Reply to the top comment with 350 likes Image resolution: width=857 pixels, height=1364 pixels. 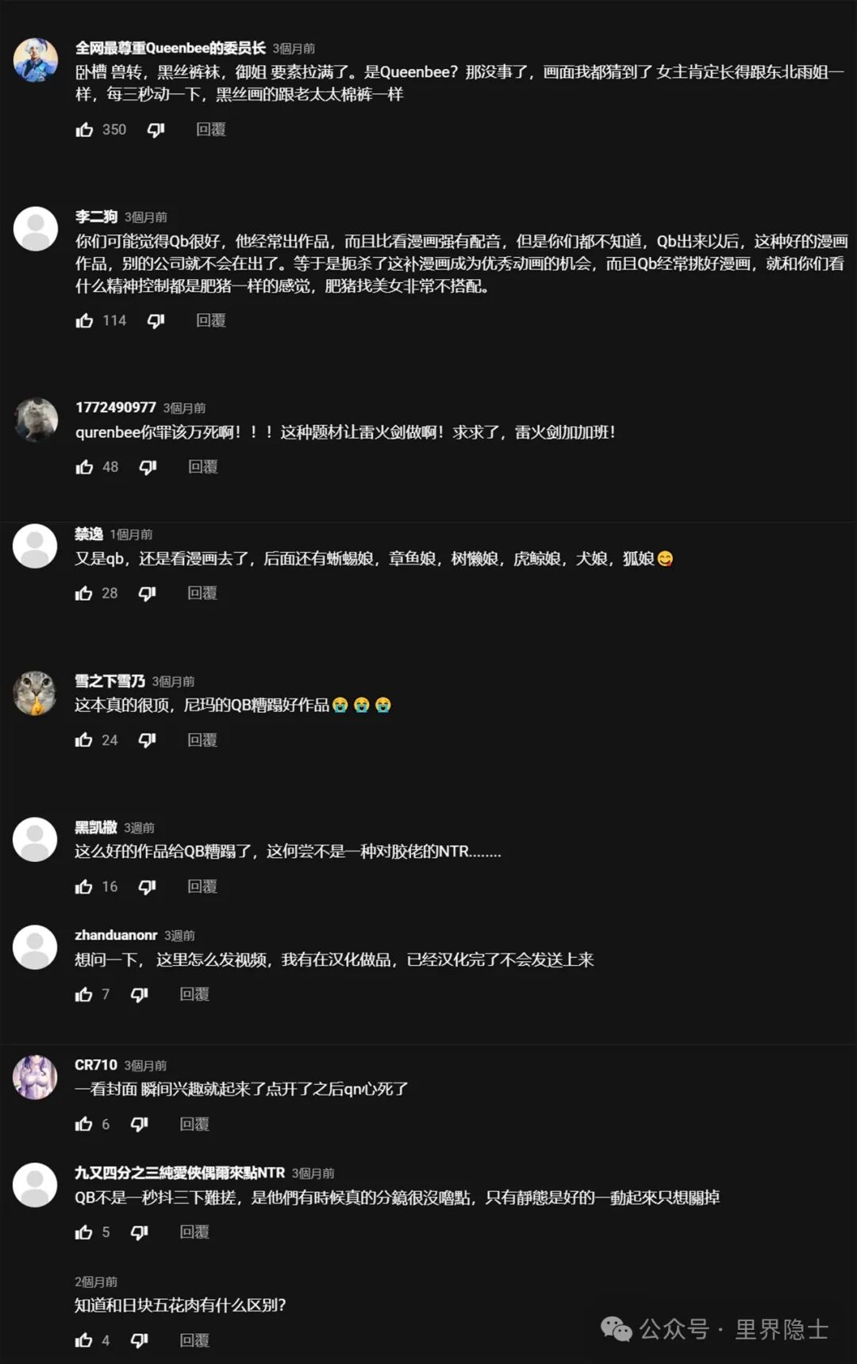pyautogui.click(x=211, y=129)
